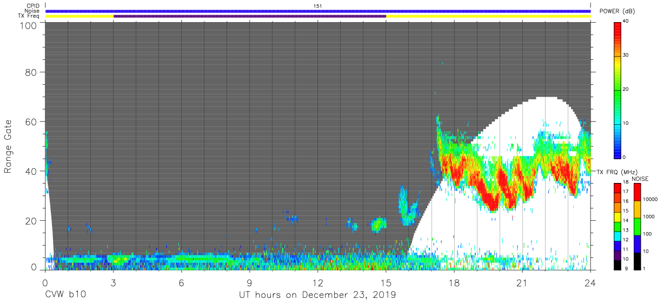Screen dimensions: 664x306
Task: Click the x-axis tick label 6
Action: [181, 283]
